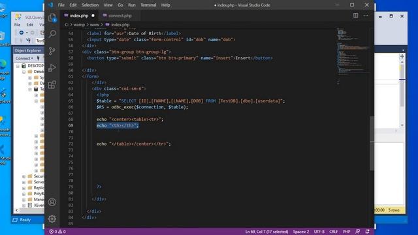Open the File menu in SSMS window
The image size is (418, 235).
tap(18, 25)
